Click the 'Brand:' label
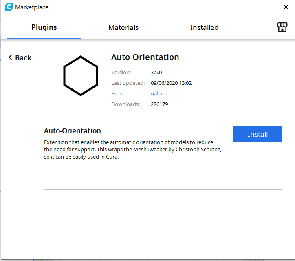 tap(119, 93)
